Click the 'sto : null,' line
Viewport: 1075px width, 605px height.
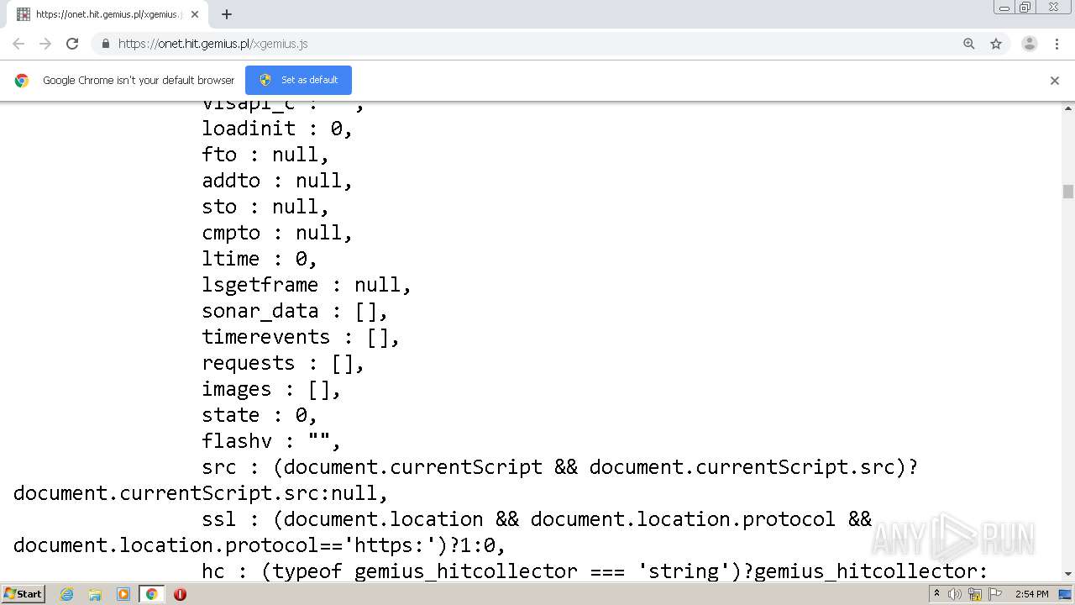click(x=265, y=207)
